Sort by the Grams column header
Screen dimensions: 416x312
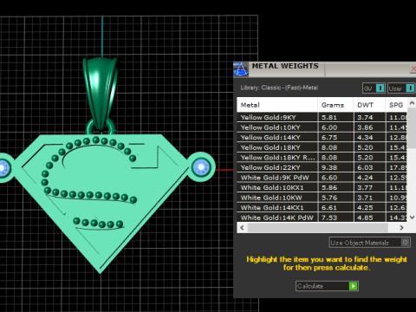coord(335,105)
